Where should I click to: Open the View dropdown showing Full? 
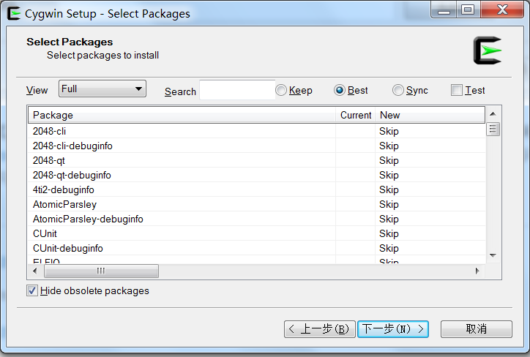[x=102, y=89]
